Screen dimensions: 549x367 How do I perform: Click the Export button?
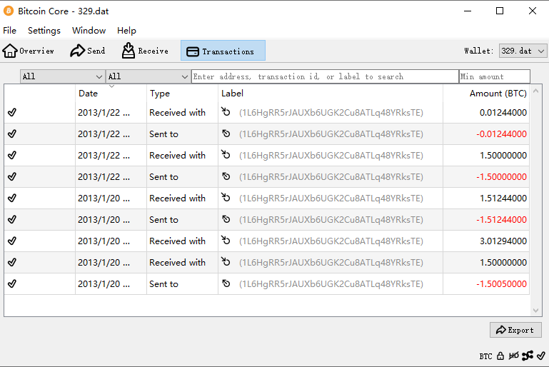[x=515, y=330]
